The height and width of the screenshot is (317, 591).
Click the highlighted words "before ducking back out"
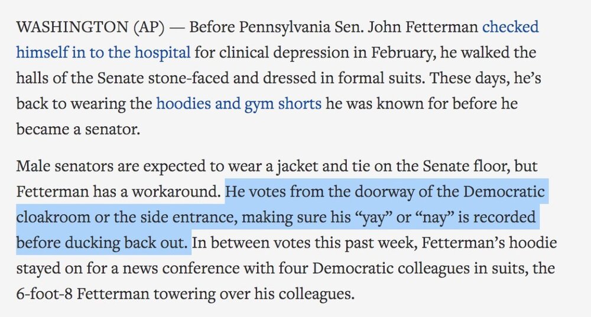point(103,242)
